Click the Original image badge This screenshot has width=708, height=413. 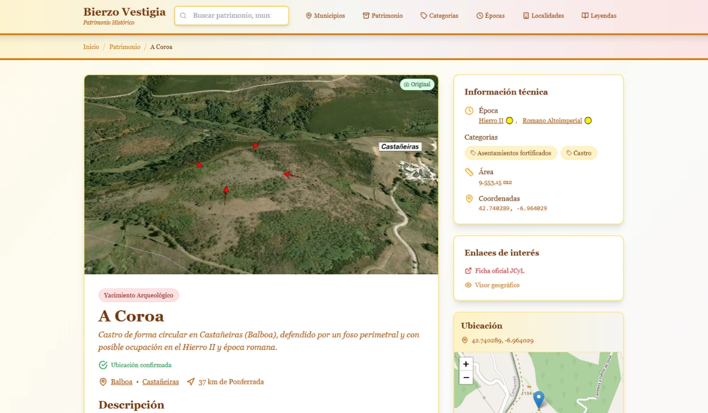pos(417,84)
